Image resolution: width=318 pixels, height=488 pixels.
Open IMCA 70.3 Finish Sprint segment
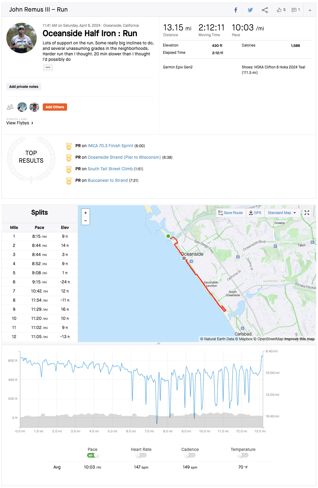(x=110, y=146)
